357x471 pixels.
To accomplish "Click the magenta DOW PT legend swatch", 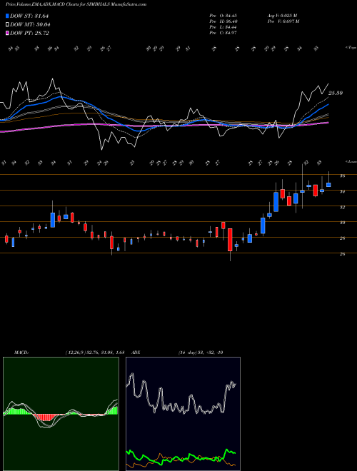I will 7,33.
